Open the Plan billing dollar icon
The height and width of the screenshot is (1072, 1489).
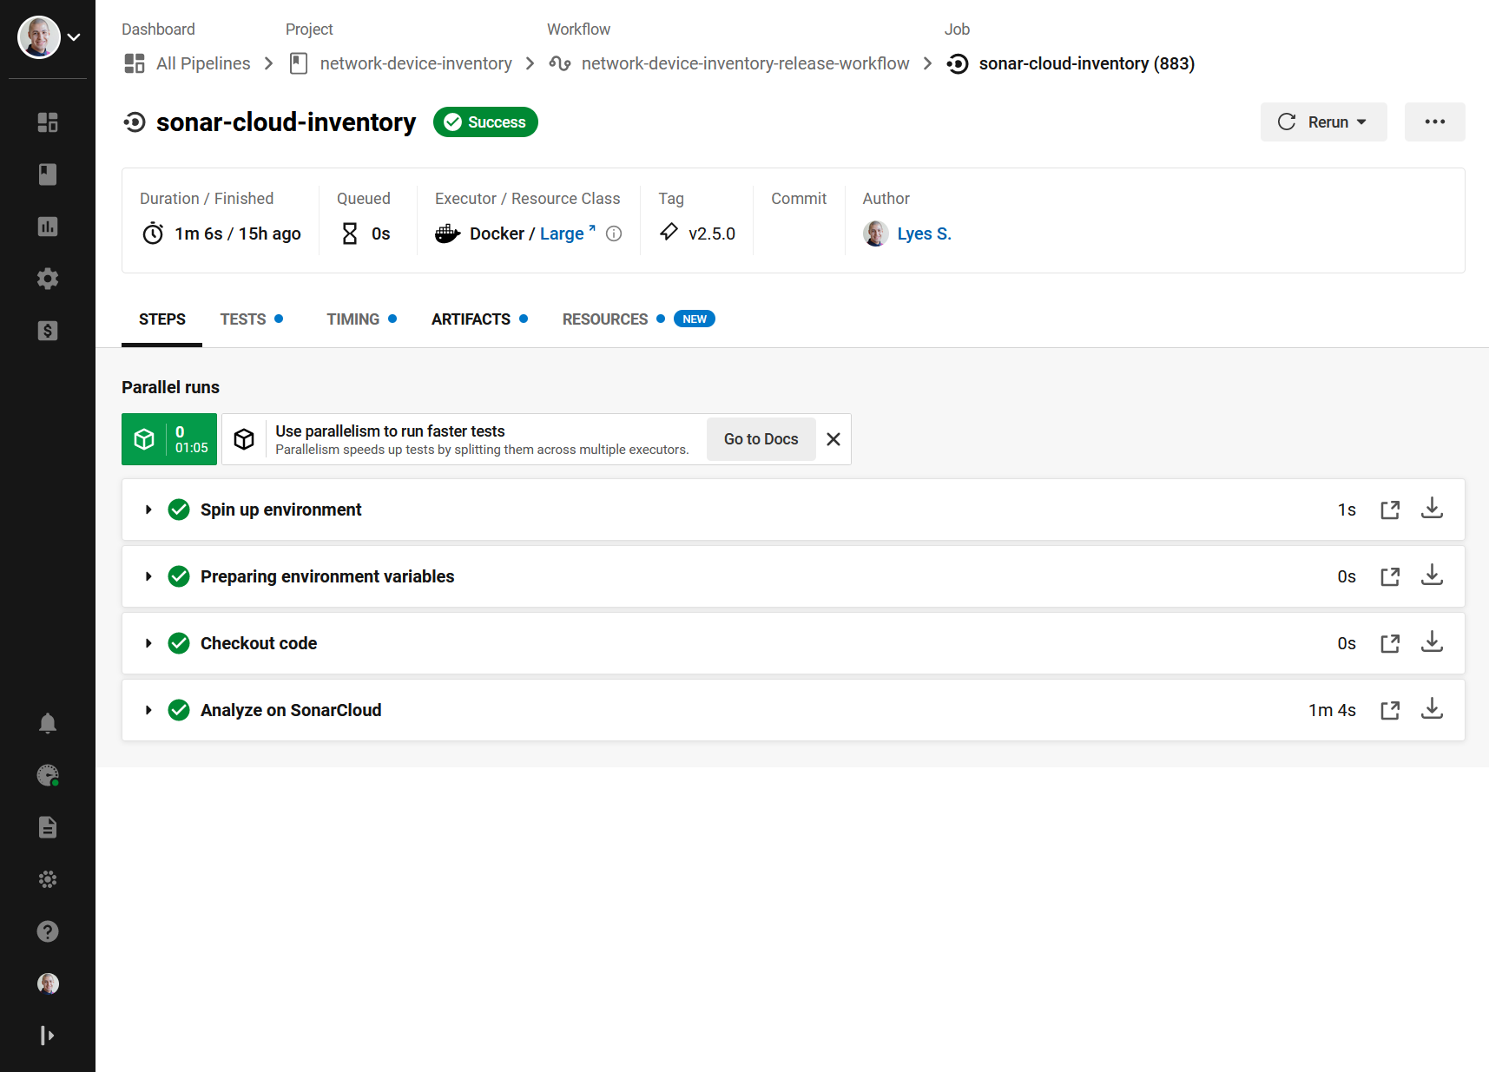coord(48,331)
